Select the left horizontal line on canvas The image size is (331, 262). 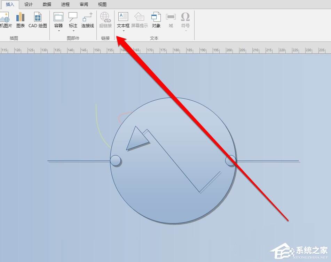(x=79, y=161)
